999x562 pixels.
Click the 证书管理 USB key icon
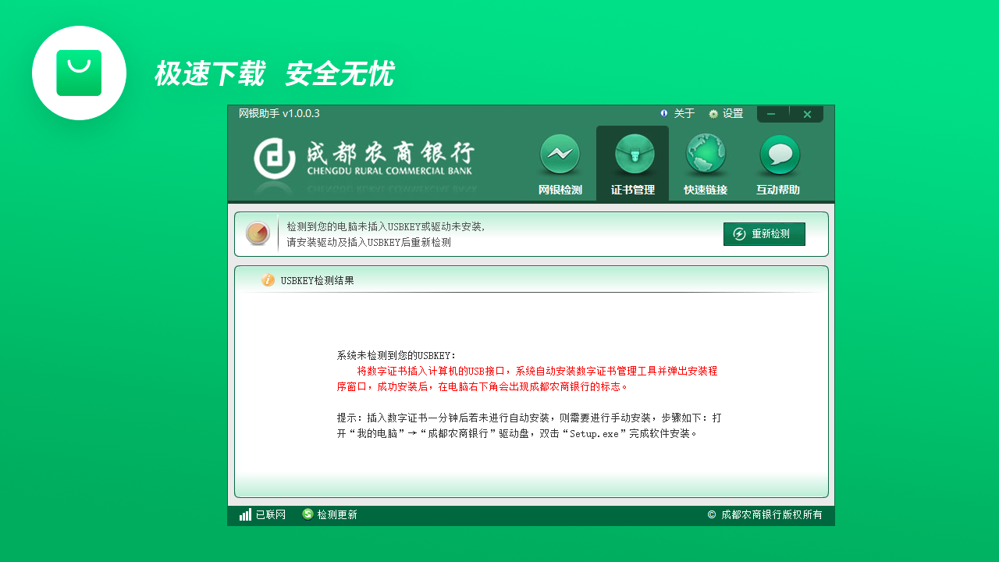[632, 154]
